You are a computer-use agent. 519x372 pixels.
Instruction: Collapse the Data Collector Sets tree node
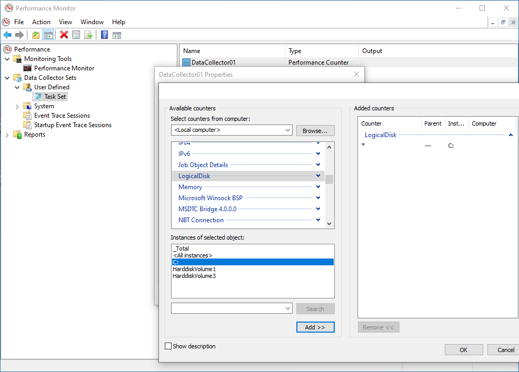click(6, 77)
